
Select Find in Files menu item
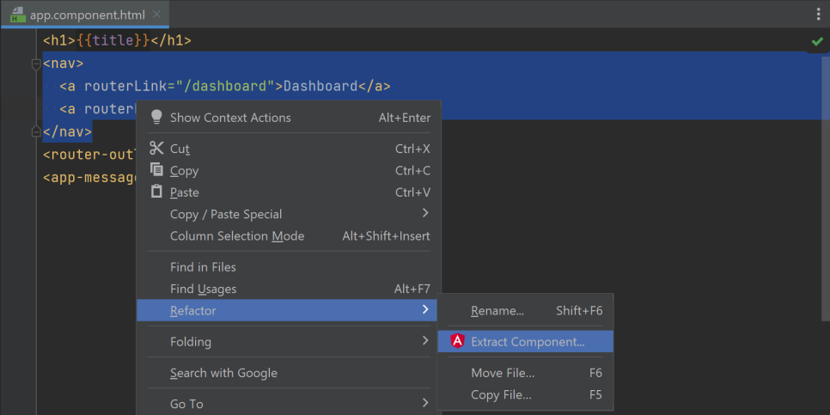[x=203, y=267]
